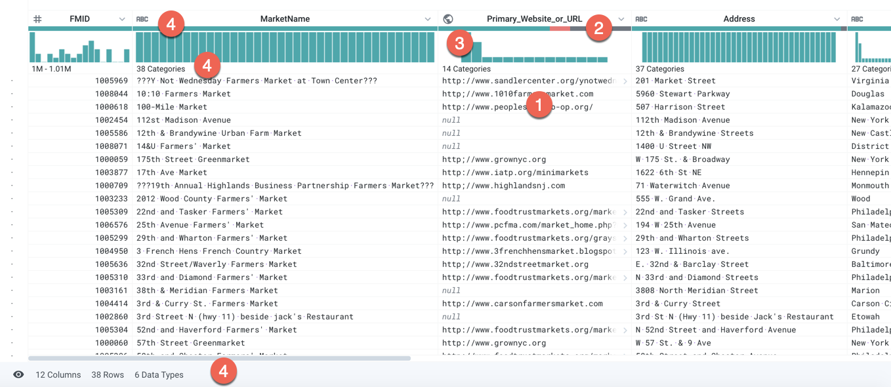
Task: Click the ABC text type icon on MarketName header
Action: [142, 18]
